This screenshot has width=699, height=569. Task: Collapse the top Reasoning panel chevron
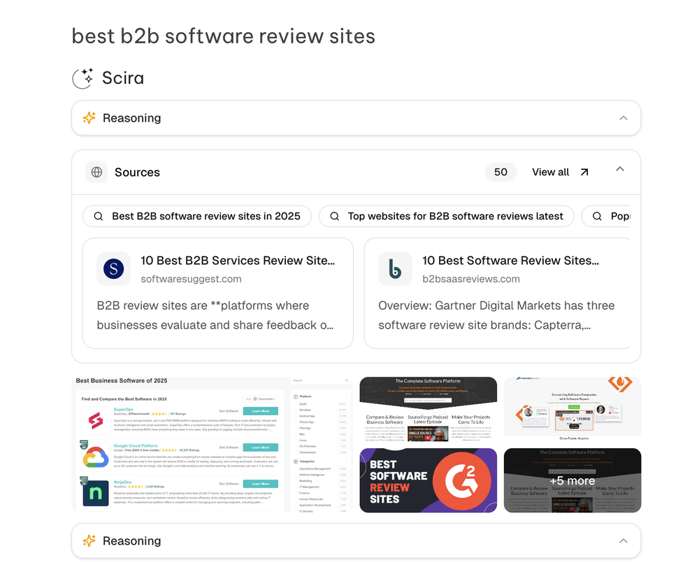click(624, 117)
